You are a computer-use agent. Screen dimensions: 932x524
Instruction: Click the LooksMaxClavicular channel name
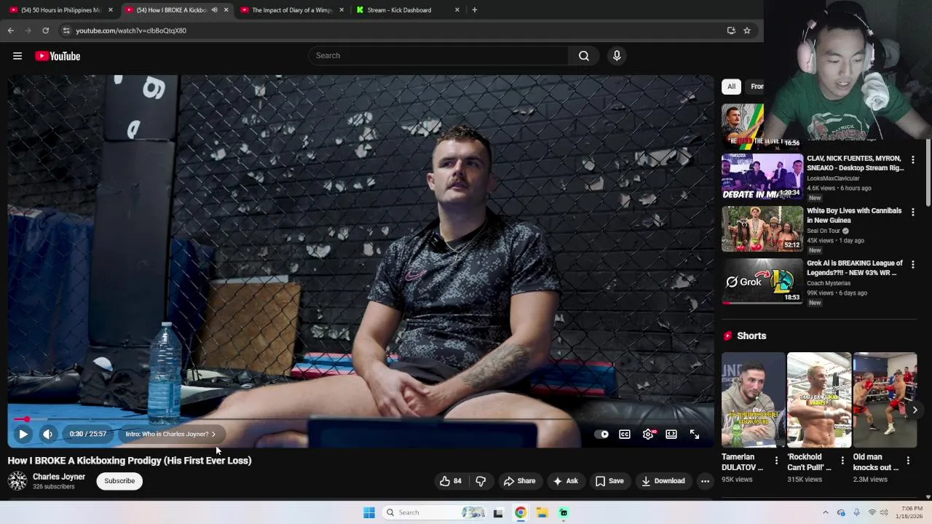pyautogui.click(x=833, y=178)
